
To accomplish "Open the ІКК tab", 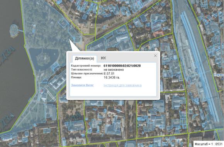I will click(x=104, y=58).
